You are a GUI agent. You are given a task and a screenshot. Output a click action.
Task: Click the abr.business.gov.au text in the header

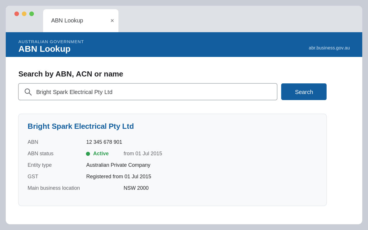pos(329,48)
